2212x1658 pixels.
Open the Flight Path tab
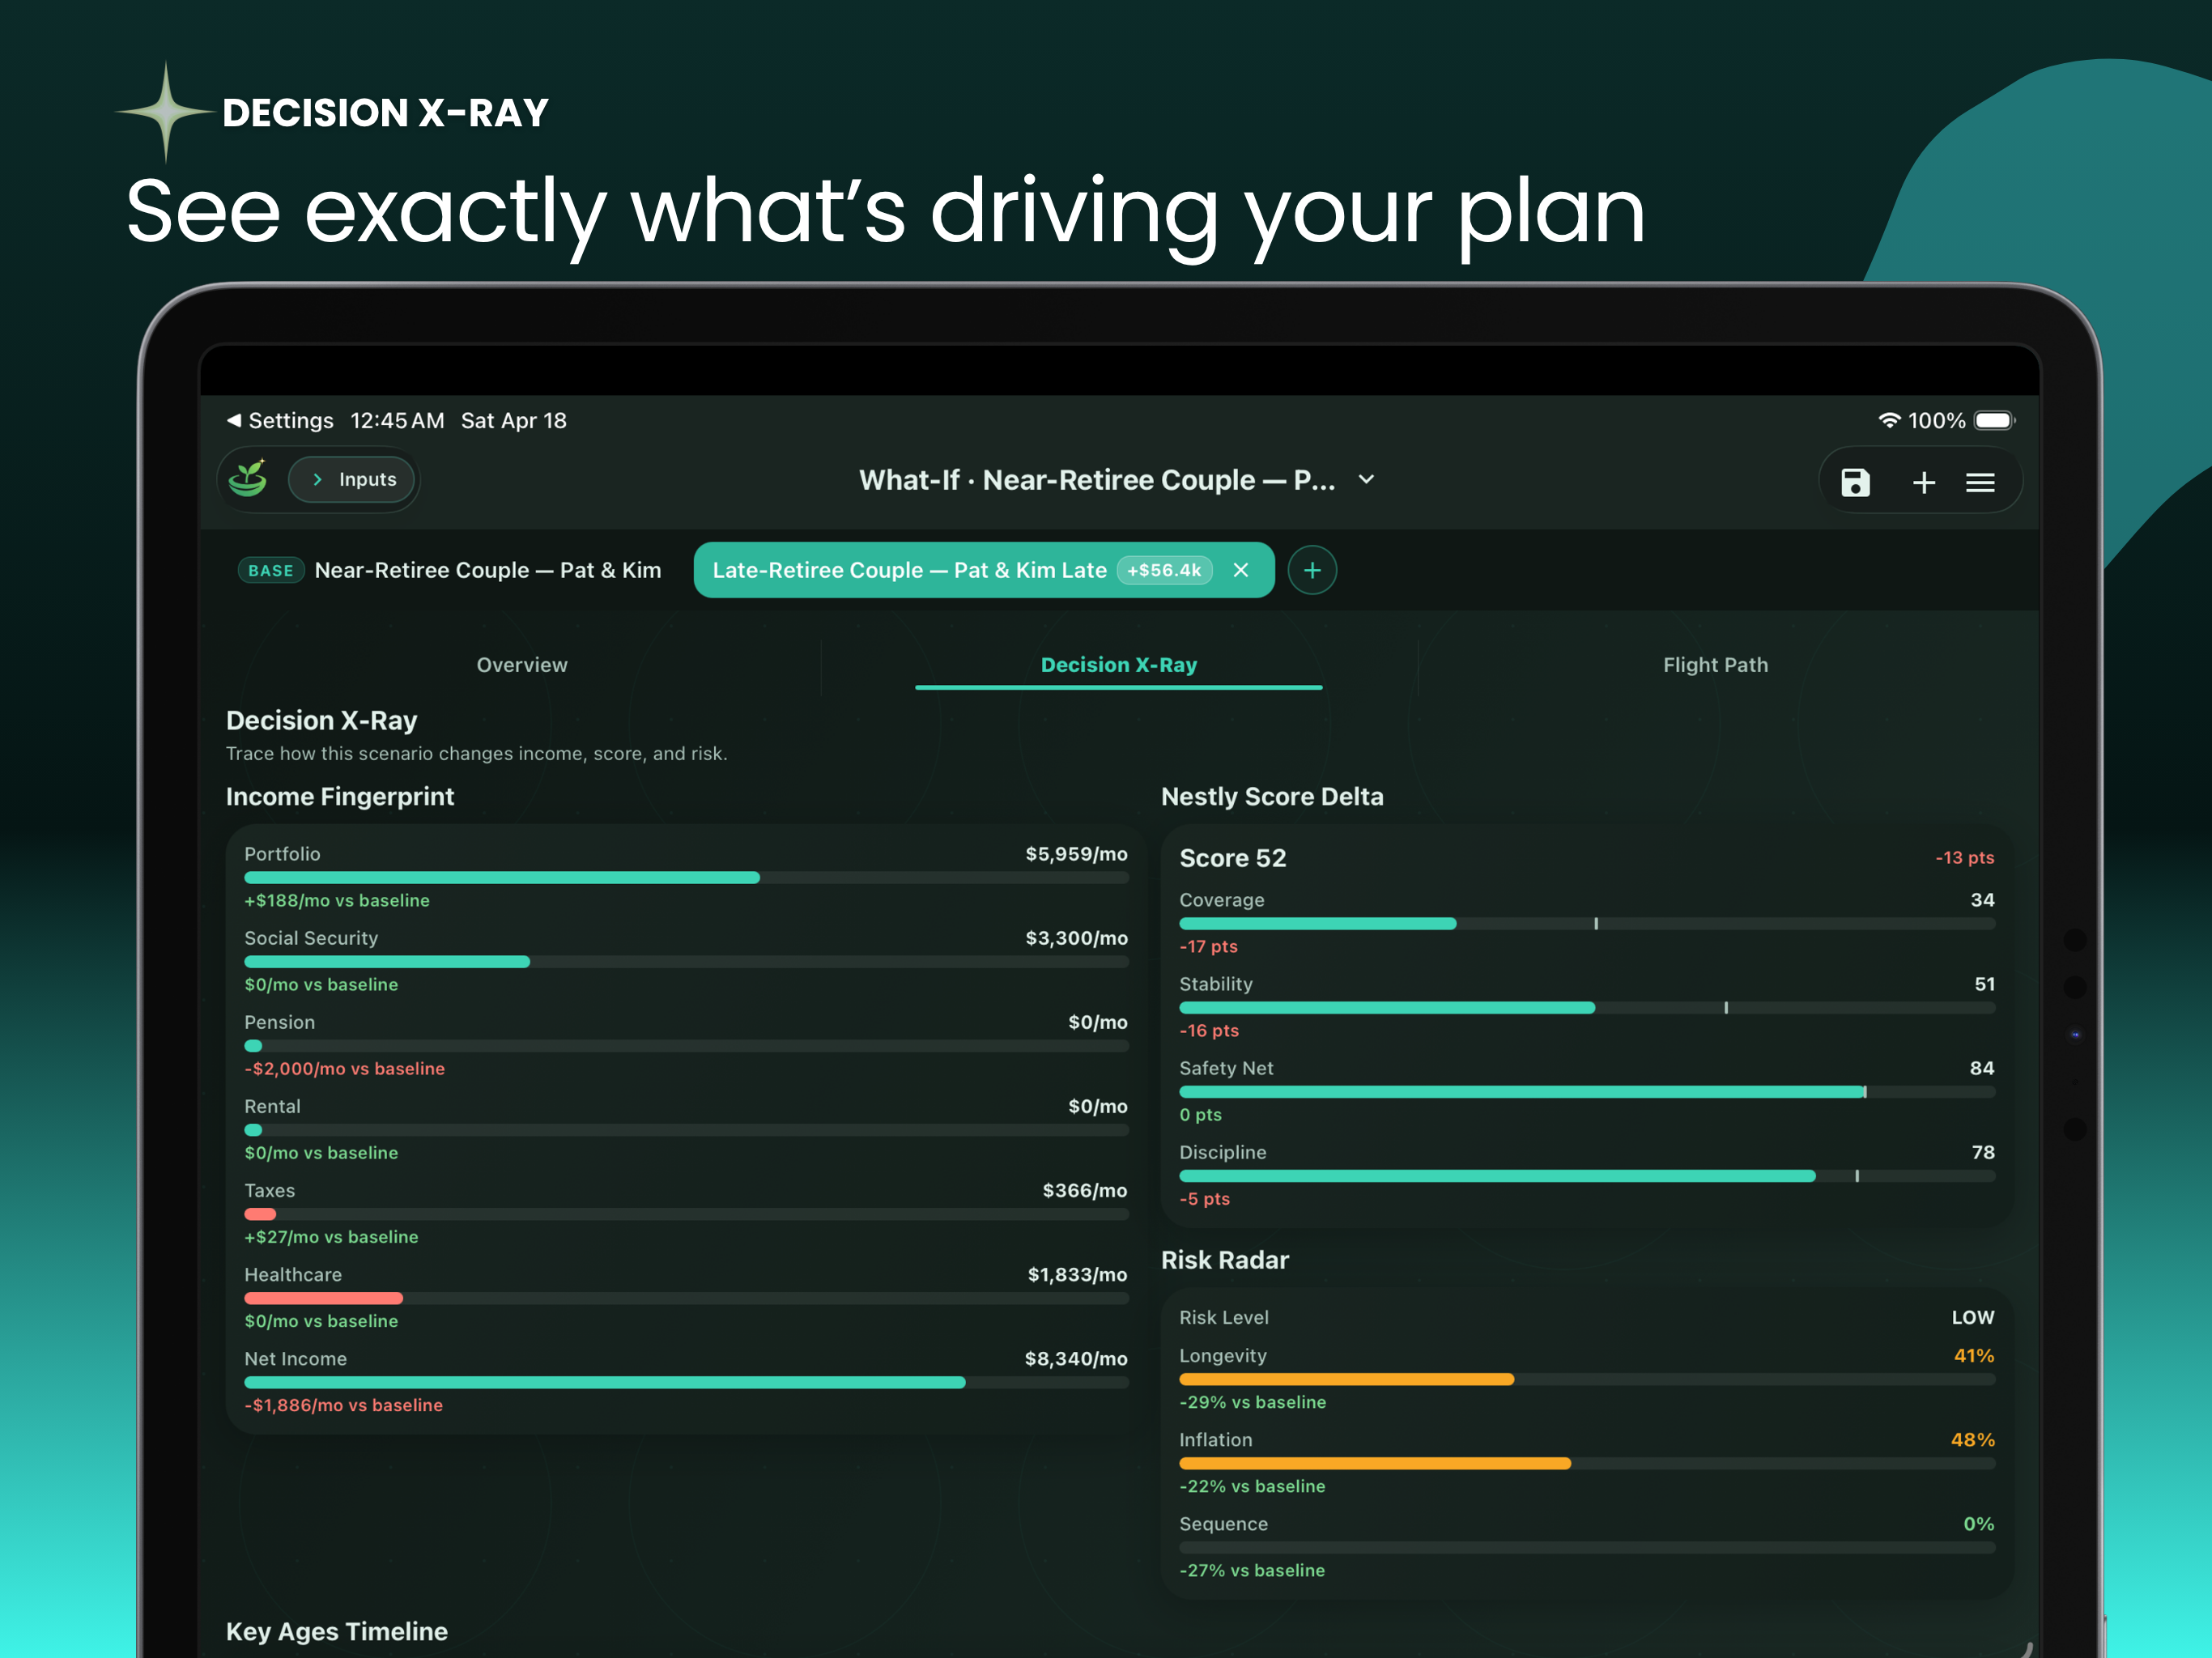click(1715, 665)
